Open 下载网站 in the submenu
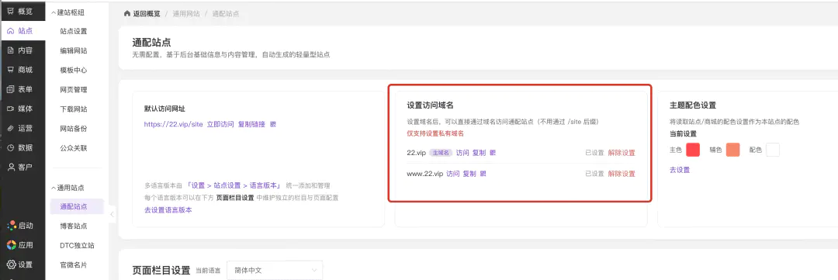 click(74, 109)
